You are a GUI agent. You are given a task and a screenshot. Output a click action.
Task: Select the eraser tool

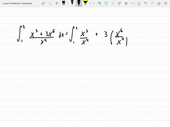pyautogui.click(x=63, y=2)
